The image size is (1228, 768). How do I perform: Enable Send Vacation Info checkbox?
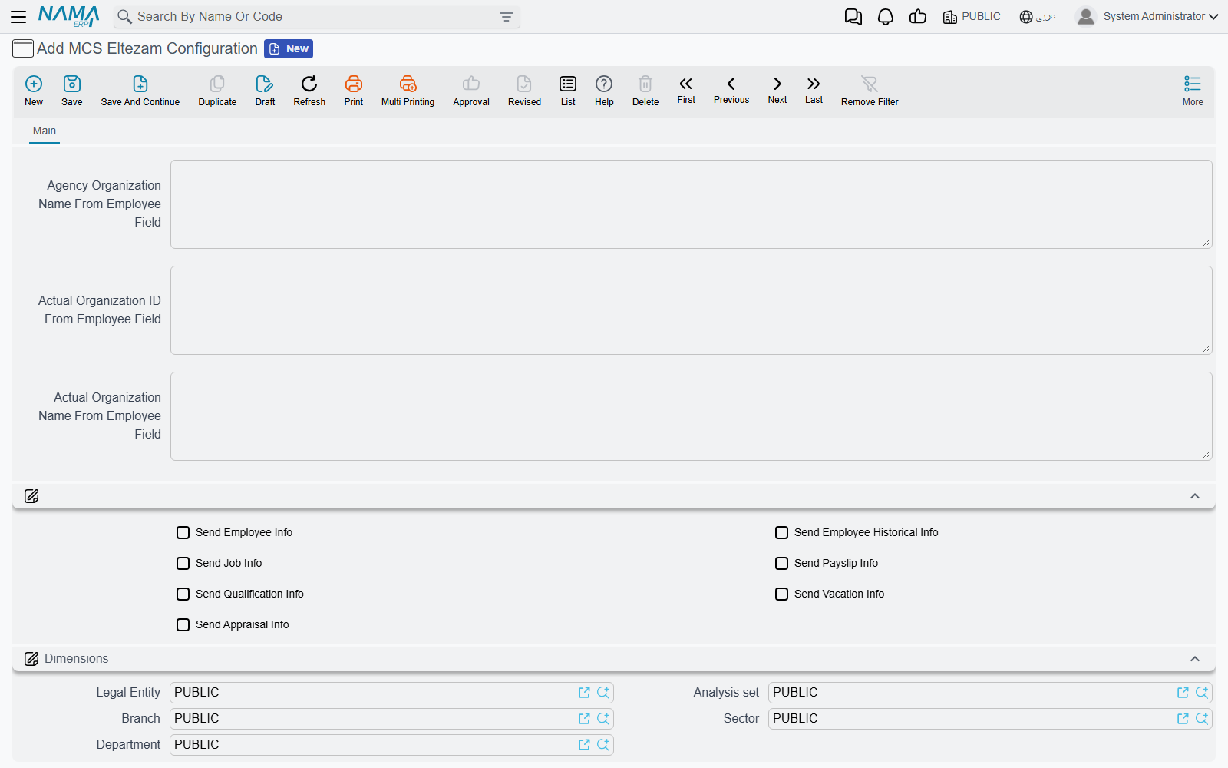pos(781,594)
